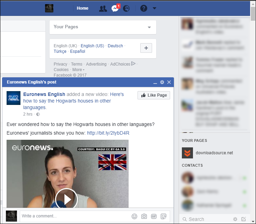
Task: Click the plus button to add more languages
Action: [x=146, y=48]
